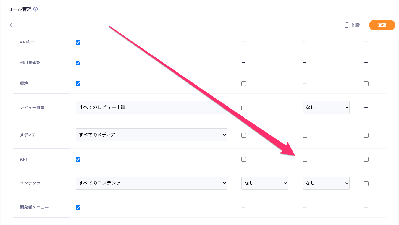Uncheck the checked API row checkbox
Screen dimensions: 399x225
click(x=78, y=159)
